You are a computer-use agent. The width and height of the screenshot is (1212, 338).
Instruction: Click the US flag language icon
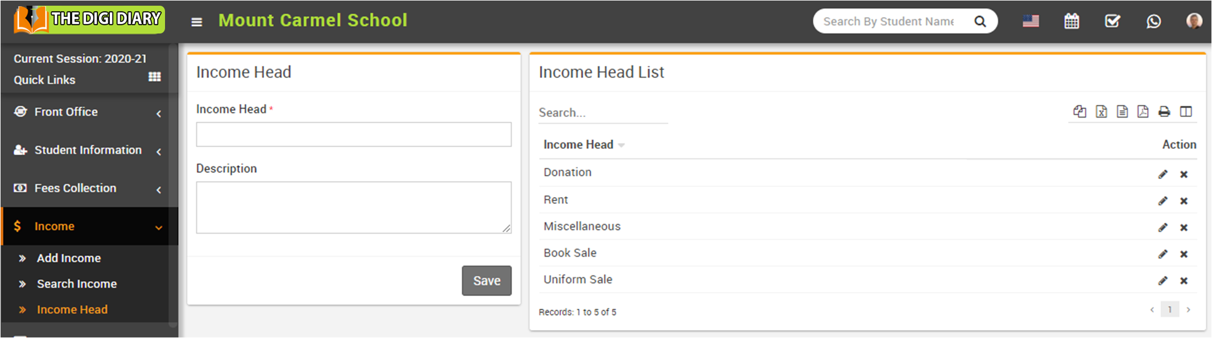(1030, 22)
